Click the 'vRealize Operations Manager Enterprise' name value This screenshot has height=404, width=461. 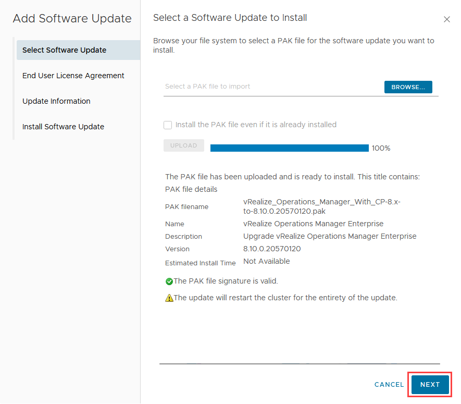[x=313, y=224]
